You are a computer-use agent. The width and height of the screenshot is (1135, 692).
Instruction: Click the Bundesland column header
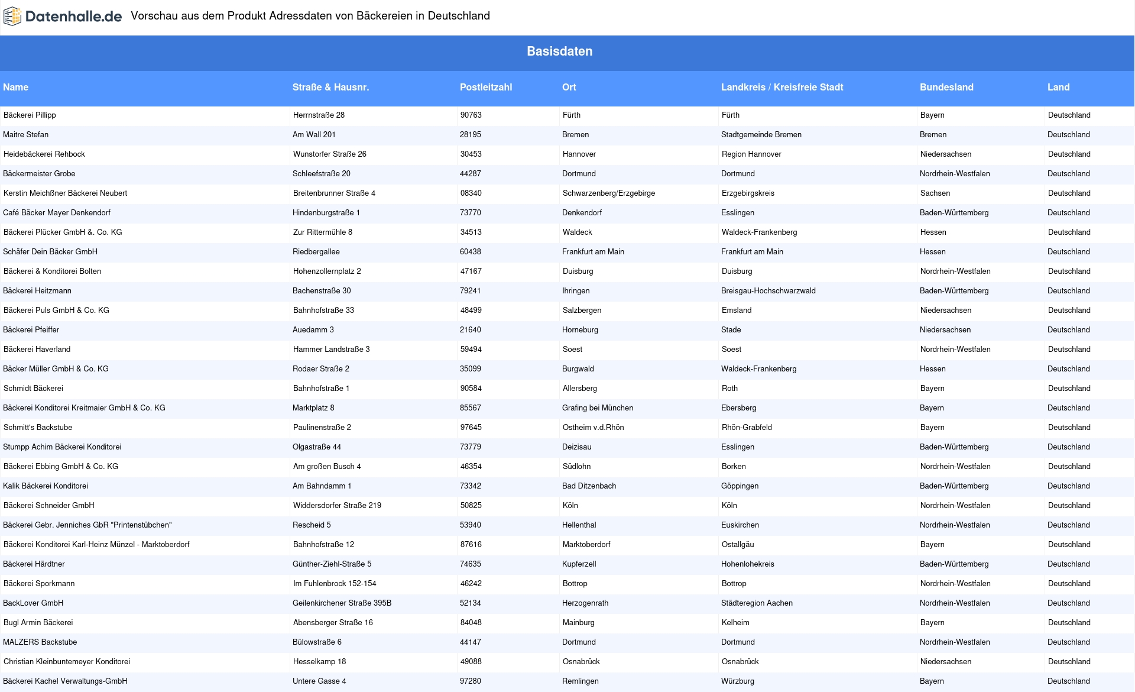click(946, 87)
